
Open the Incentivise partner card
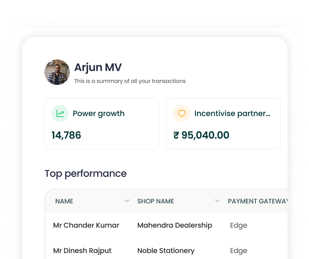click(x=224, y=124)
